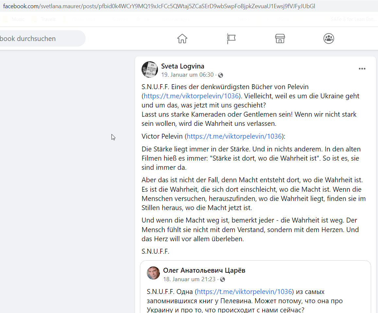The width and height of the screenshot is (378, 313).
Task: Click the paragraph starting 'Die Stärke liegt immer'
Action: pos(251,158)
